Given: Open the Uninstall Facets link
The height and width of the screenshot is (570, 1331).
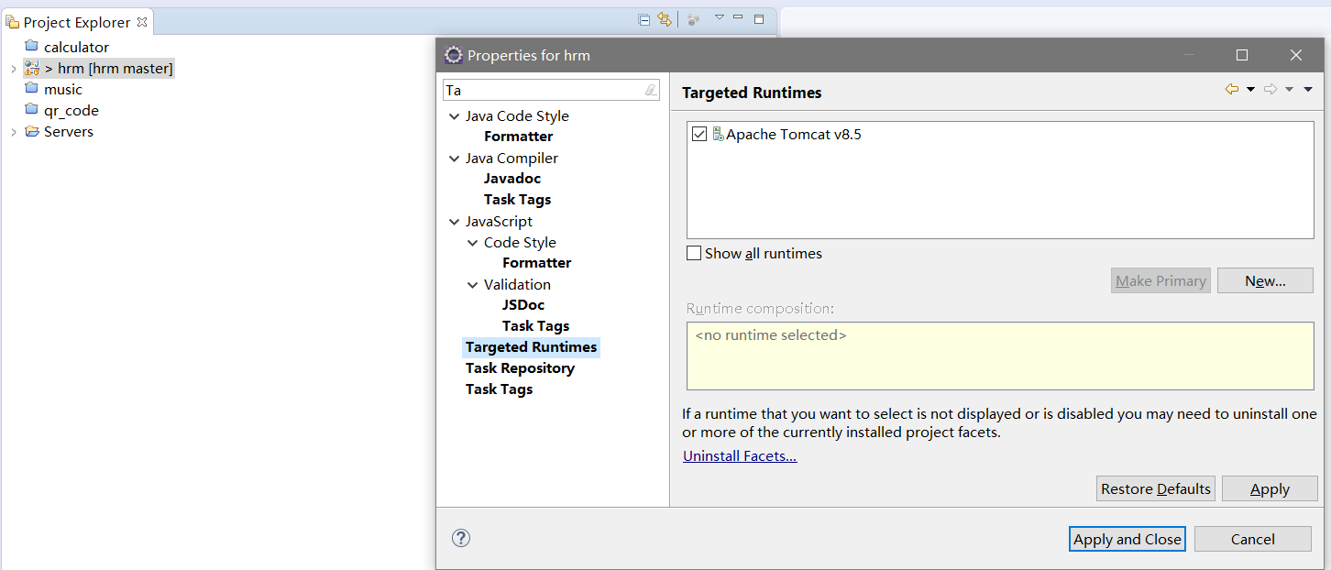Looking at the screenshot, I should tap(740, 456).
